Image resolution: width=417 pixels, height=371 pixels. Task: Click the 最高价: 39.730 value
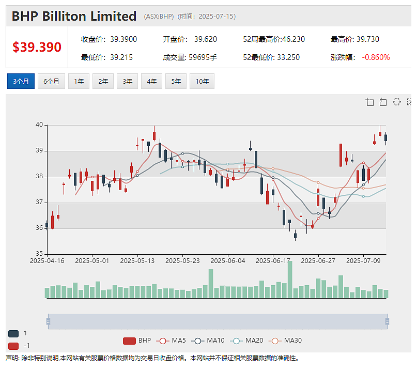pyautogui.click(x=355, y=39)
